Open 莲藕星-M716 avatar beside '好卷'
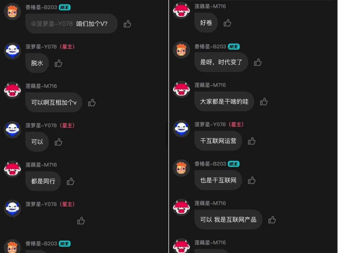 (x=181, y=11)
